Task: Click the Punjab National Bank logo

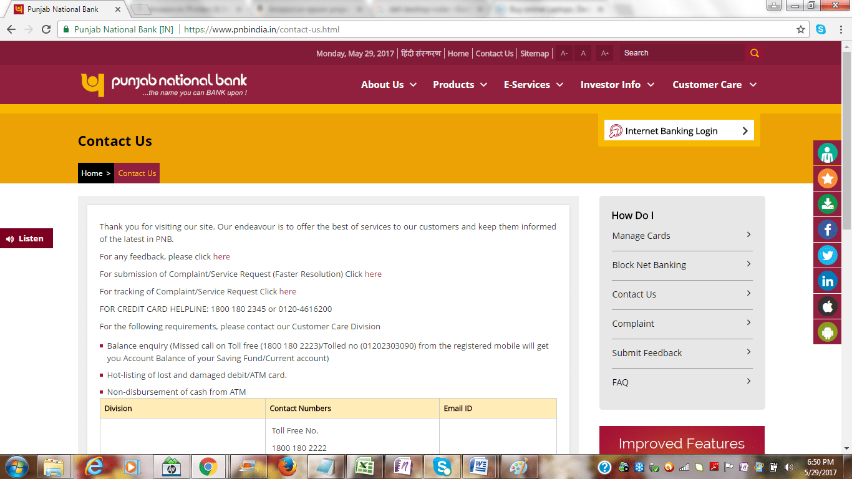Action: 163,84
